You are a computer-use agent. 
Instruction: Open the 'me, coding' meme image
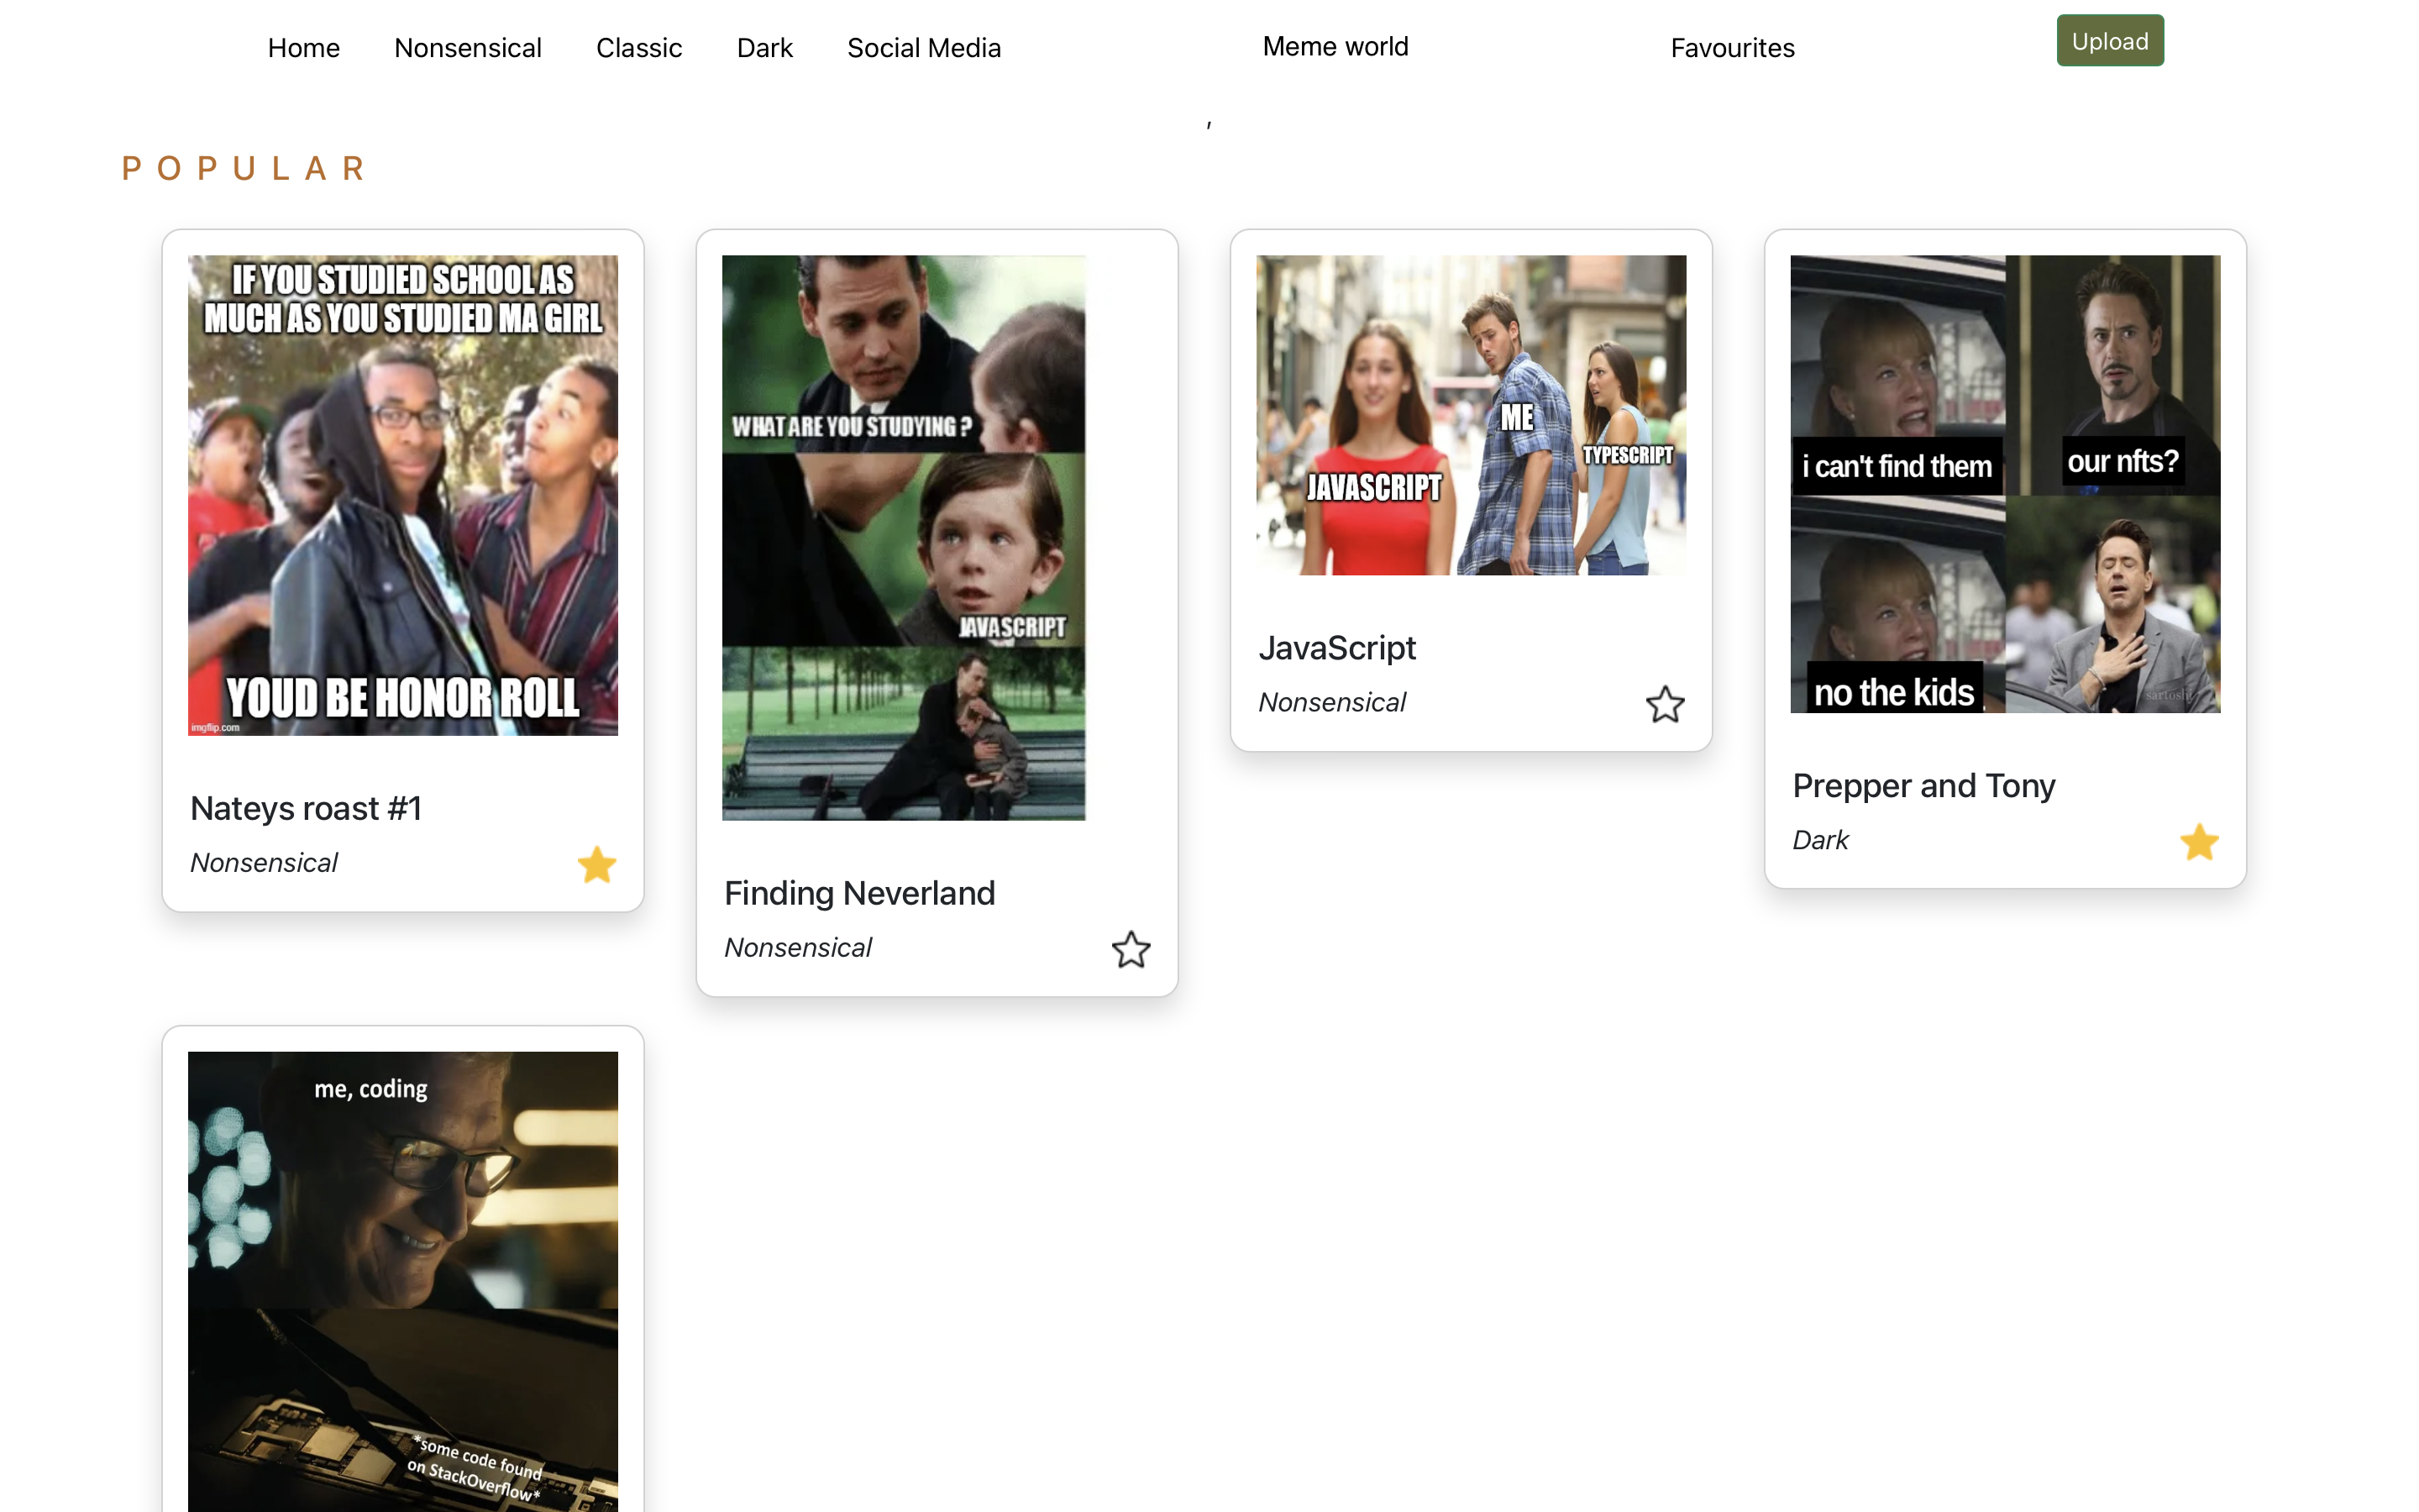click(403, 1281)
